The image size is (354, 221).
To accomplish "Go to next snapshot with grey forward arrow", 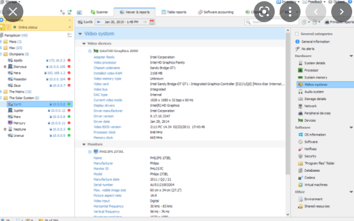I will 145,22.
